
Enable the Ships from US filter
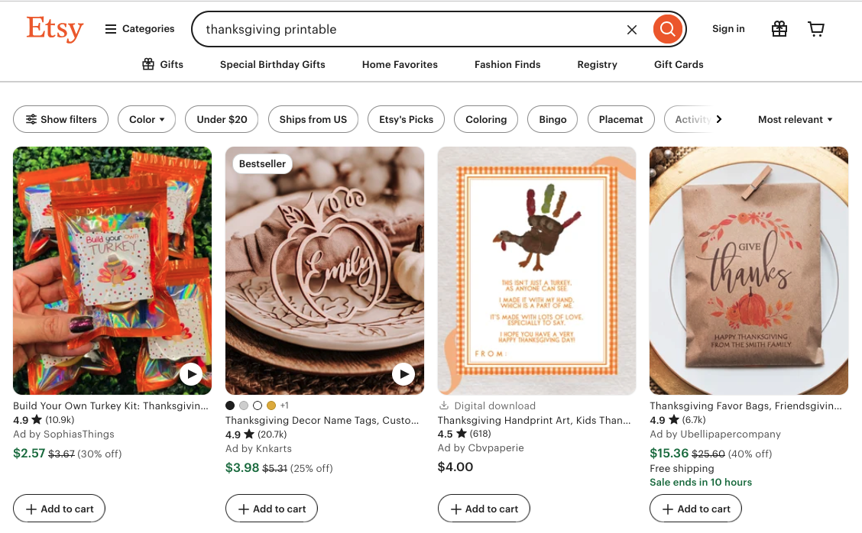313,119
